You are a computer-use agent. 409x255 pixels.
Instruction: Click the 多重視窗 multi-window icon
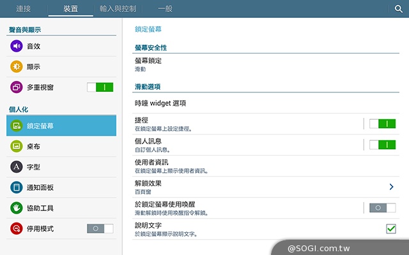click(x=17, y=87)
